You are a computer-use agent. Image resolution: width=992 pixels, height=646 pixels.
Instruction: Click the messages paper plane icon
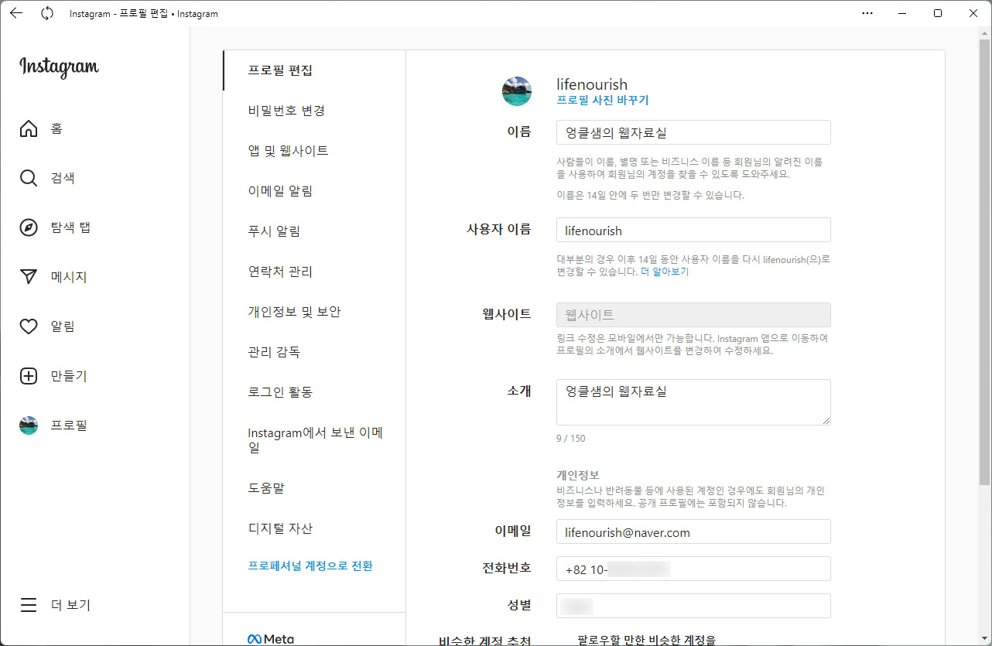(x=29, y=277)
